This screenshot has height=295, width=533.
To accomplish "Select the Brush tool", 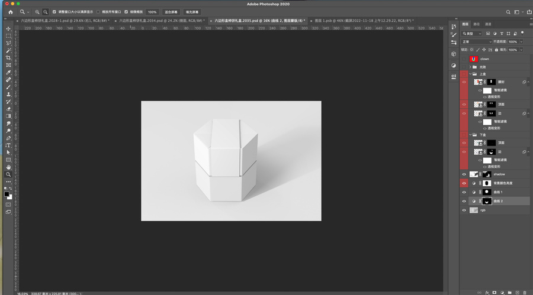I will (8, 87).
